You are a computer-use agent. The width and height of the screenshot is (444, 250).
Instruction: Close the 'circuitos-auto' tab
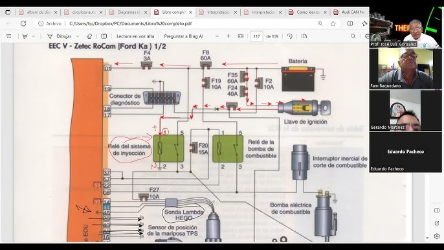(x=101, y=12)
